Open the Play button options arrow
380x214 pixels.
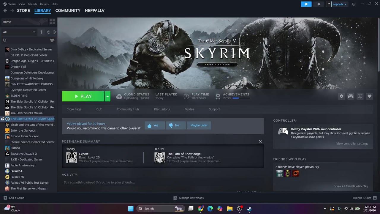click(108, 96)
